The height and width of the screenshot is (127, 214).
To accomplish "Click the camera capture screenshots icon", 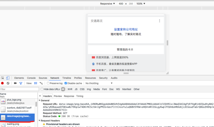I will click(x=15, y=83).
